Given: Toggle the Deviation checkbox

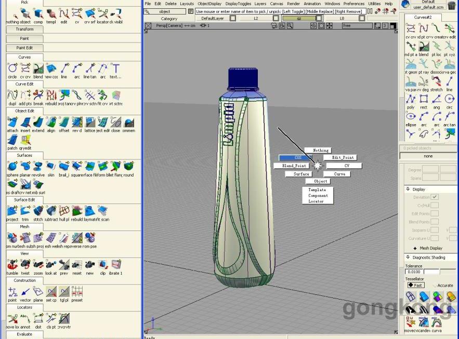Looking at the screenshot, I should click(435, 197).
